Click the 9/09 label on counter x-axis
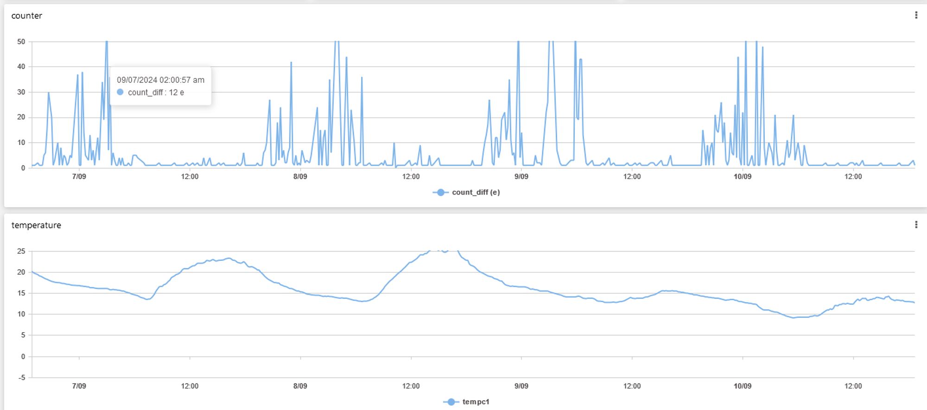The image size is (927, 410). pos(521,177)
